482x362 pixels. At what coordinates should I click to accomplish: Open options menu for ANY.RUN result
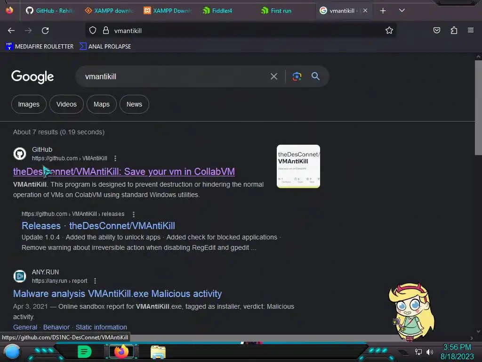coord(95,281)
